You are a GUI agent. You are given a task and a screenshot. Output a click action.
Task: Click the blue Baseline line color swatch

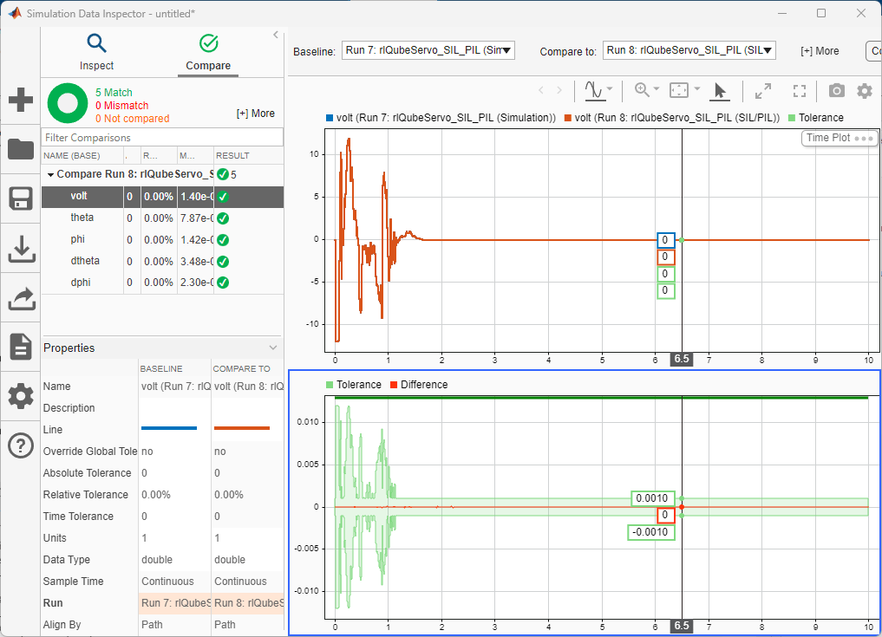pyautogui.click(x=169, y=428)
